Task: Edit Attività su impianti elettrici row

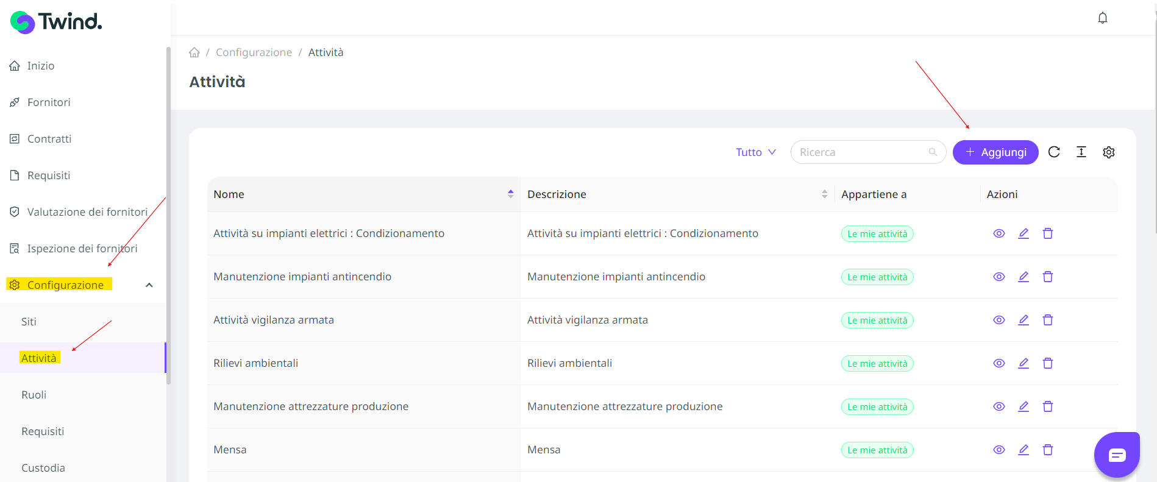Action: coord(1023,233)
